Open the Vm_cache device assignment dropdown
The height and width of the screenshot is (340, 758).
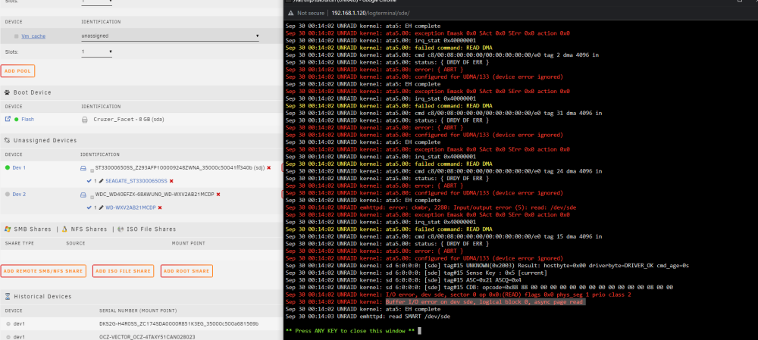[x=170, y=36]
